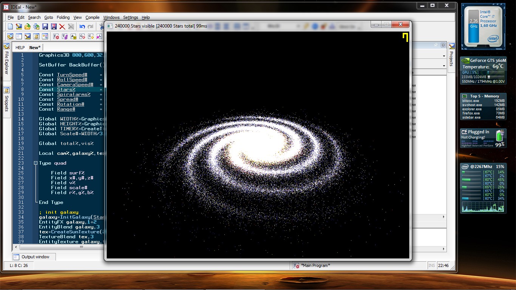Click the New file toolbar icon

[11, 26]
